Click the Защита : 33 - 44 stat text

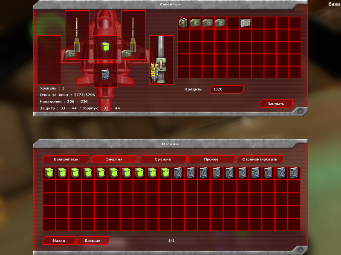58,108
